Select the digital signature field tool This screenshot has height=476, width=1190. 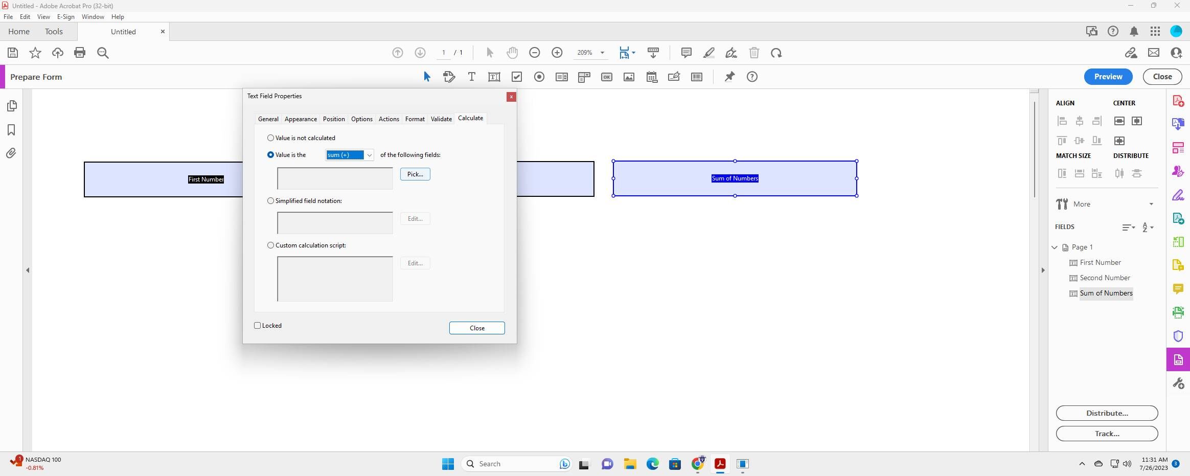(674, 77)
